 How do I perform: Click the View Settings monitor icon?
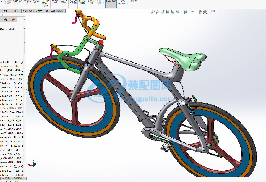click(213, 12)
